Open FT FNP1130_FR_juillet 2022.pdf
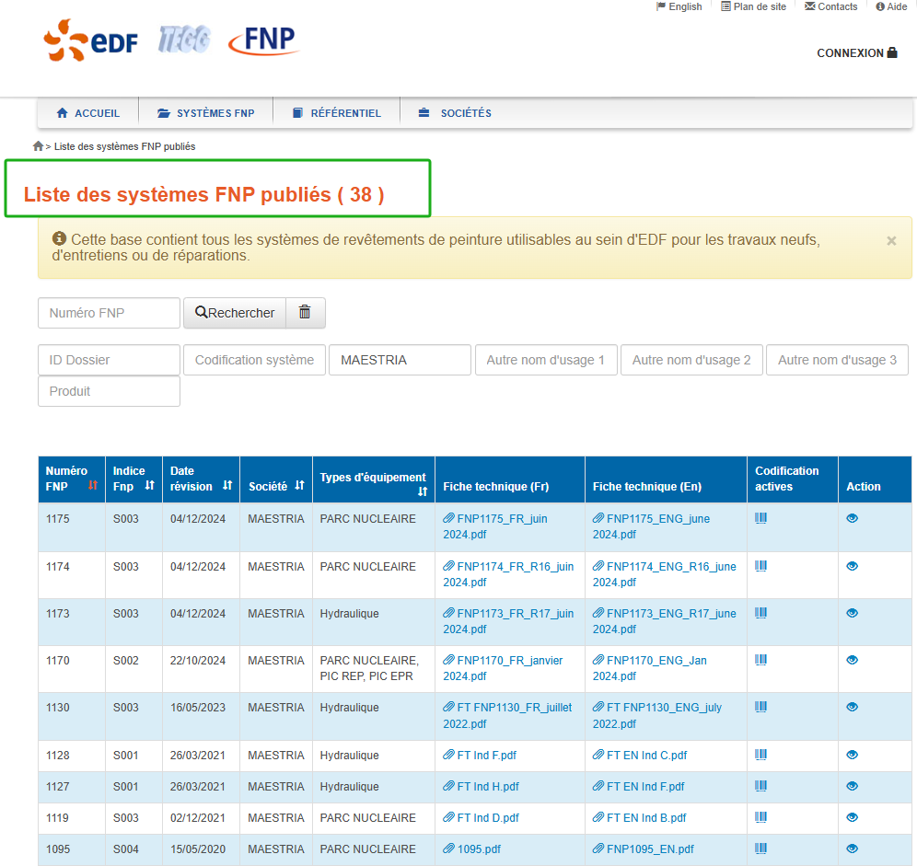The width and height of the screenshot is (917, 866). click(507, 715)
